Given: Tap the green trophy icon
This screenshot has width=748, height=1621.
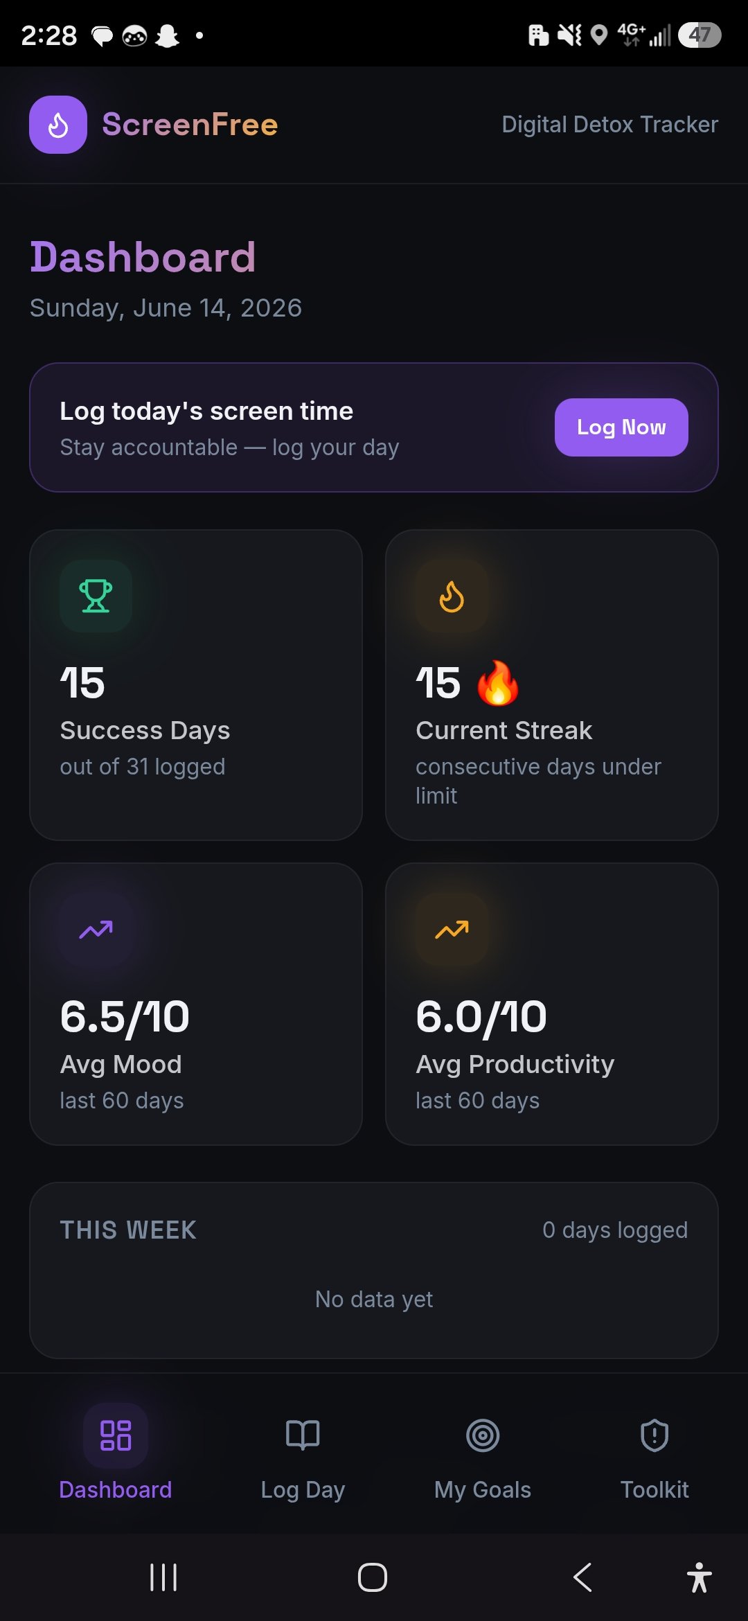Looking at the screenshot, I should click(x=96, y=596).
